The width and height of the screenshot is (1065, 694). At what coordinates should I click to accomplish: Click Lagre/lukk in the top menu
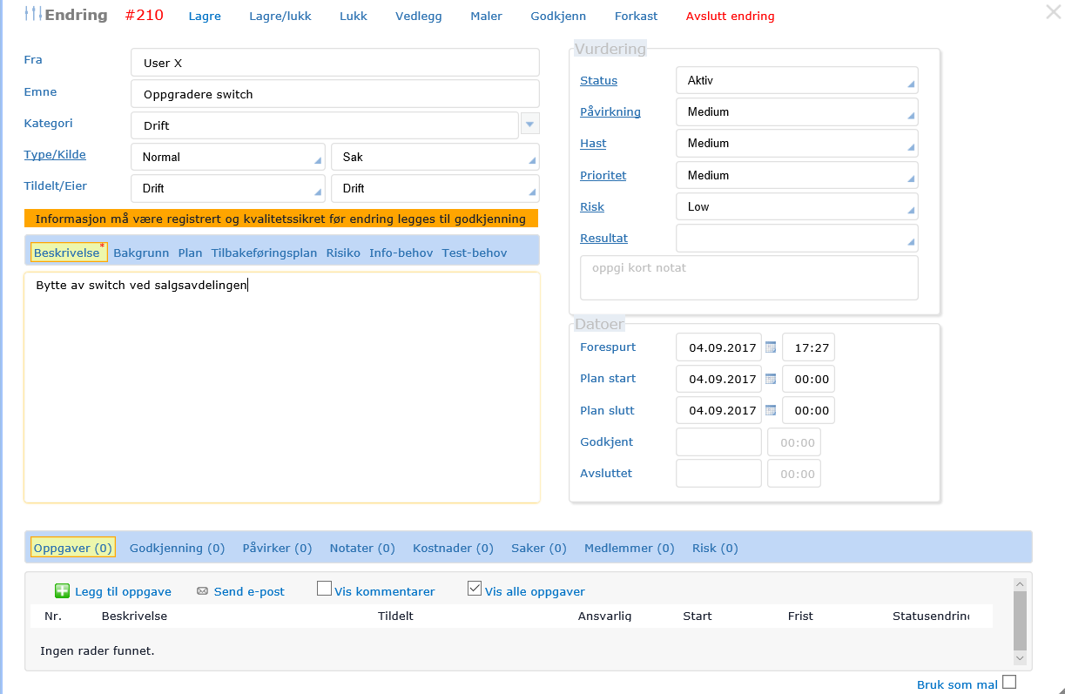(280, 16)
